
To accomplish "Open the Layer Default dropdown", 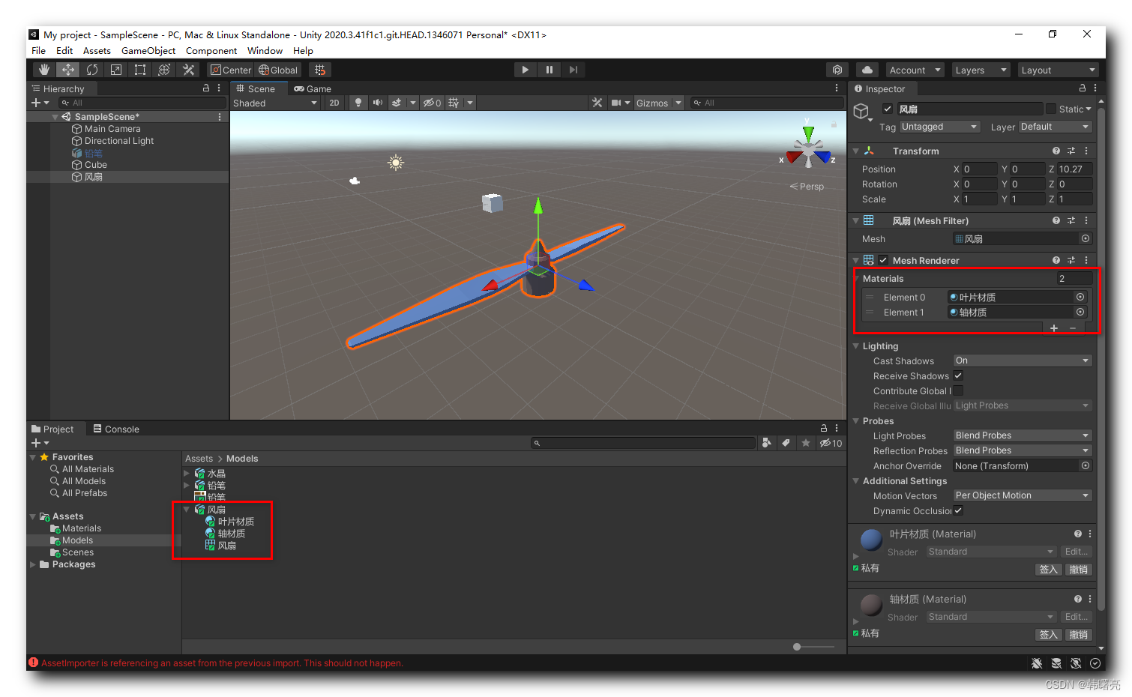I will (x=1056, y=127).
